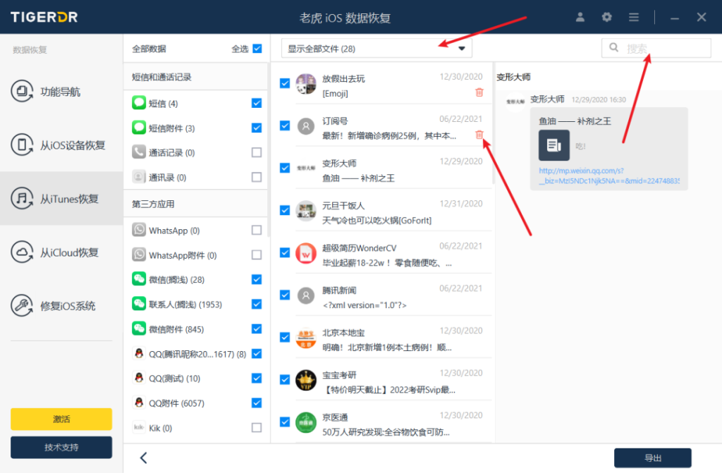
Task: Select 从iTunes恢复 in the sidebar
Action: [x=61, y=199]
